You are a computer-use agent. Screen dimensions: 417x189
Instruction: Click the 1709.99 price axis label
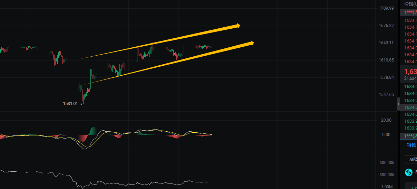386,8
